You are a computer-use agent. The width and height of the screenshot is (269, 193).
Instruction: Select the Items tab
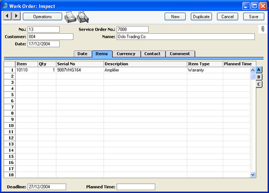(x=102, y=54)
